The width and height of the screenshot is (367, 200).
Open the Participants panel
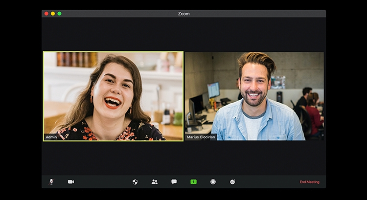pos(155,182)
